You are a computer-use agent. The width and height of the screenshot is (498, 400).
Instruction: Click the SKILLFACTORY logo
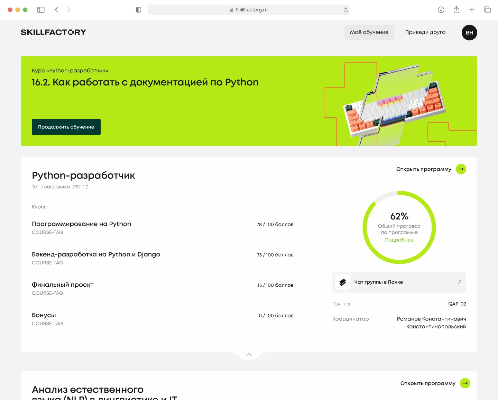[x=53, y=32]
